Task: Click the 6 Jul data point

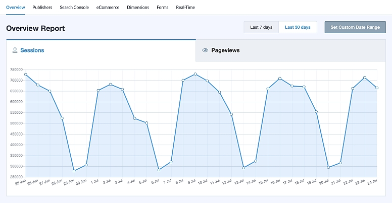Action: tap(159, 170)
